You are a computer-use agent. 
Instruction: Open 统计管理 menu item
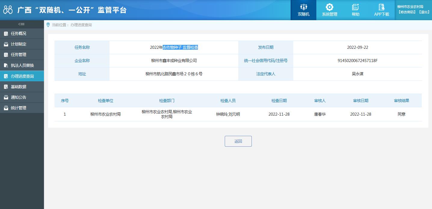(22, 108)
